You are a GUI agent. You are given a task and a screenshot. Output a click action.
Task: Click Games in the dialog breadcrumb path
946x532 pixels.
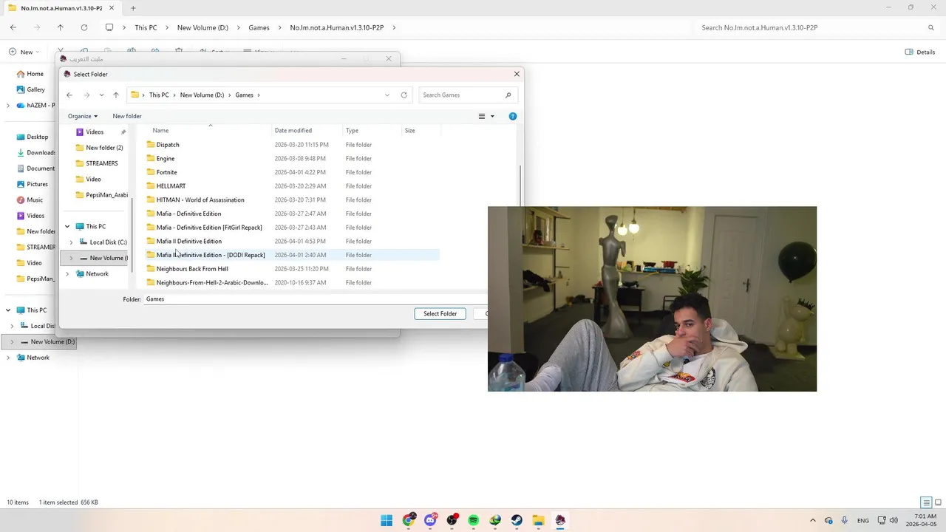(x=244, y=95)
